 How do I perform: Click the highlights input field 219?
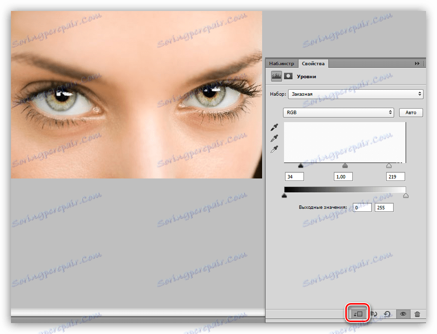[x=396, y=176]
